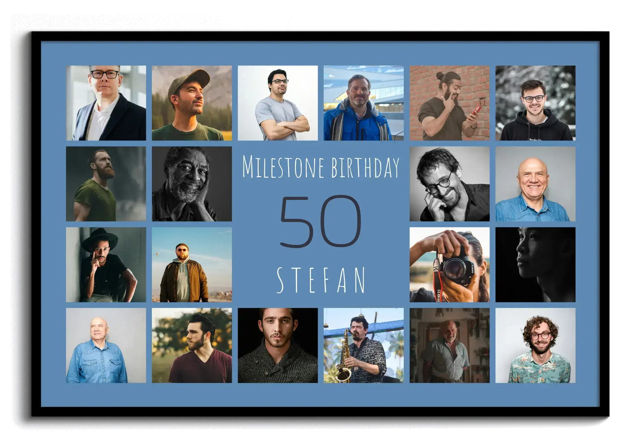Select the man in green cap photo
641x448 pixels.
(x=192, y=103)
